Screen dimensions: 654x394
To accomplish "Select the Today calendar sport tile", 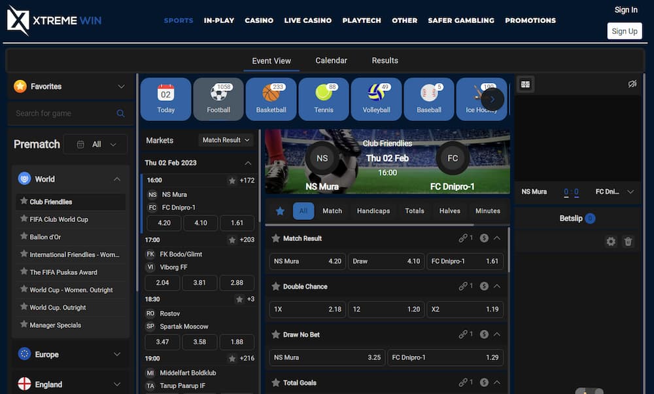I will pyautogui.click(x=165, y=99).
